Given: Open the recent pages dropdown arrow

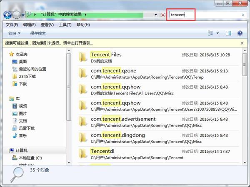Looking at the screenshot, I should 23,15.
